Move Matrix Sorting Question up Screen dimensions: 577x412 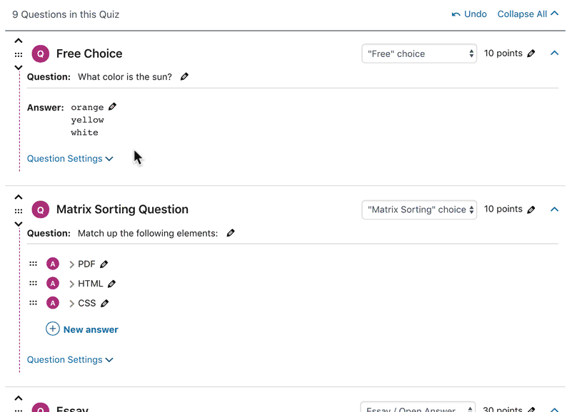pyautogui.click(x=19, y=197)
